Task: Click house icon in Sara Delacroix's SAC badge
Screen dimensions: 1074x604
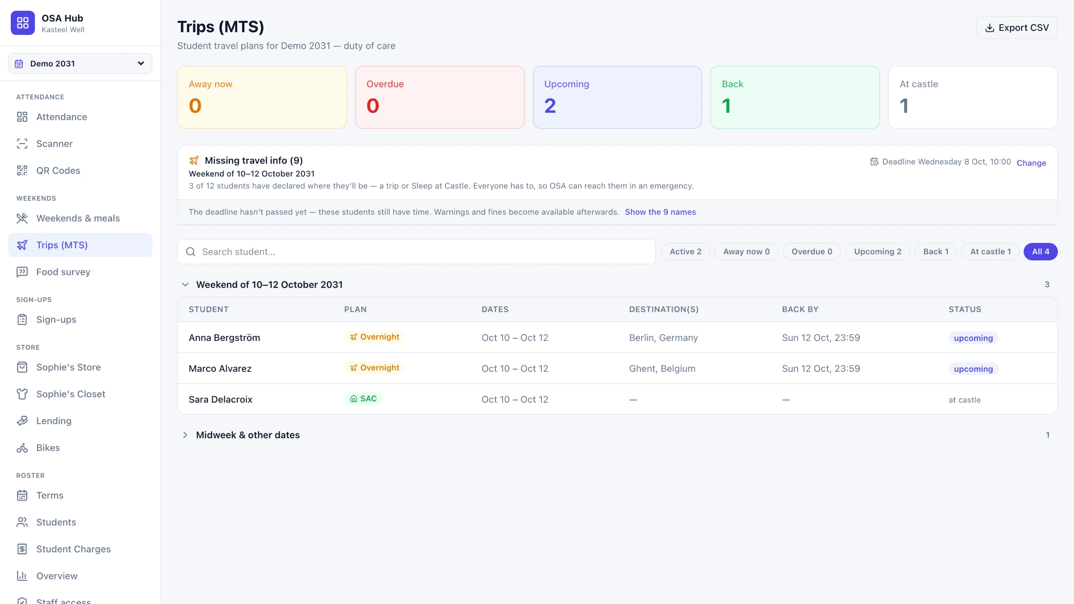Action: coord(354,399)
